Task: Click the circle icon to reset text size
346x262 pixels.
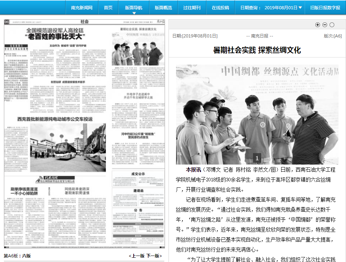Action: [332, 25]
